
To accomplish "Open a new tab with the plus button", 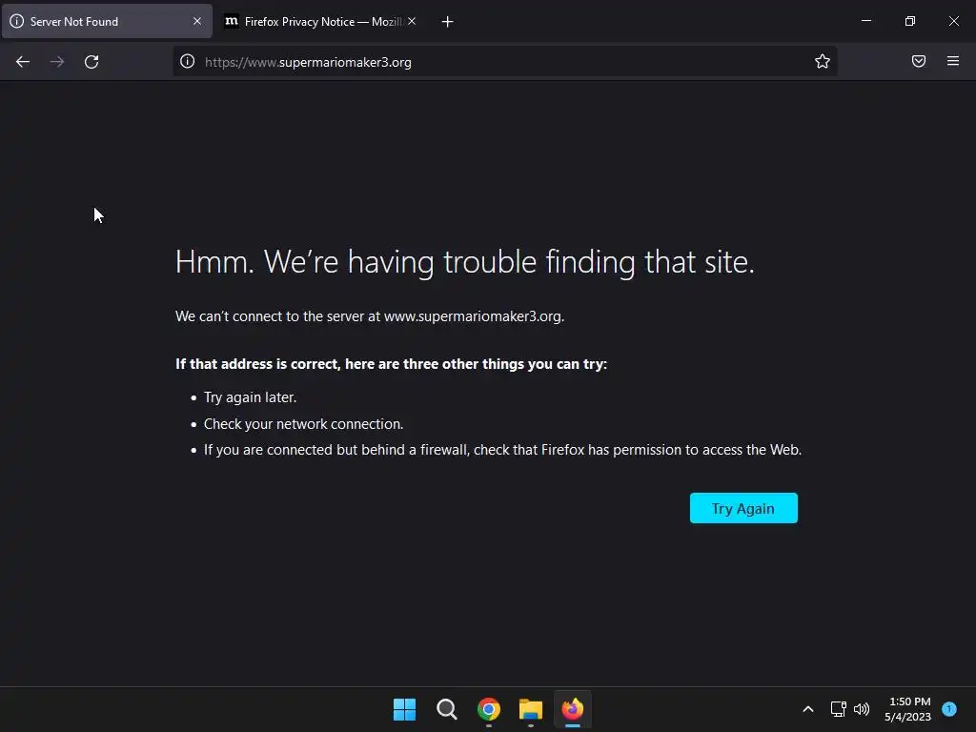I will (448, 22).
